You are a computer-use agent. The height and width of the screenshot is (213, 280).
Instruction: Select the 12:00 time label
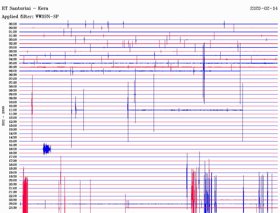(x=13, y=118)
